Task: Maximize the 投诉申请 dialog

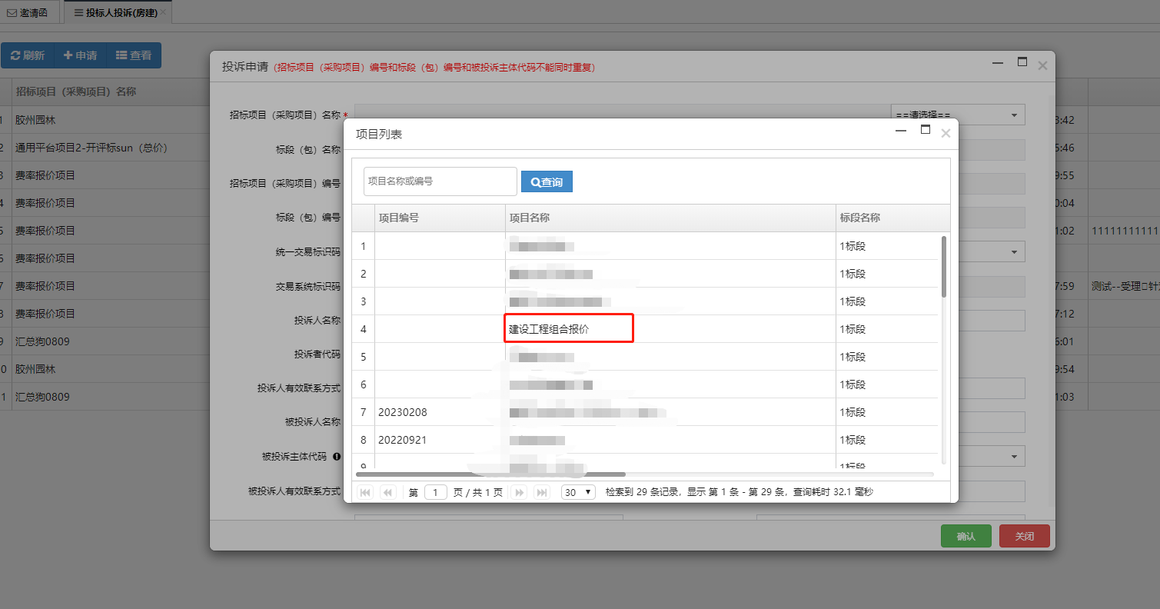Action: (x=1022, y=62)
